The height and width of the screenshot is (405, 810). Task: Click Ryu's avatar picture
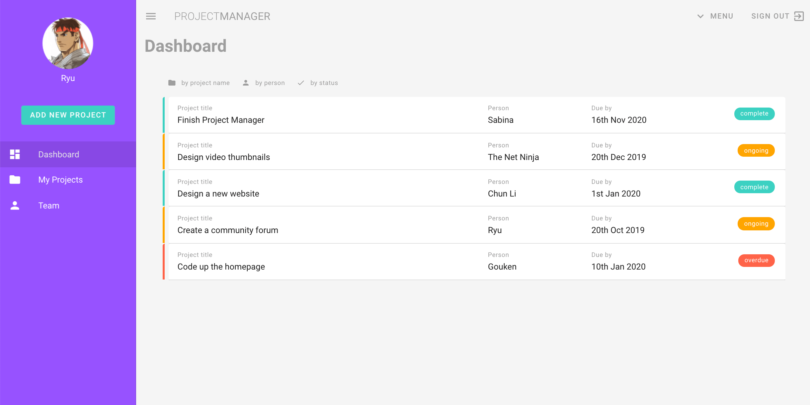68,43
